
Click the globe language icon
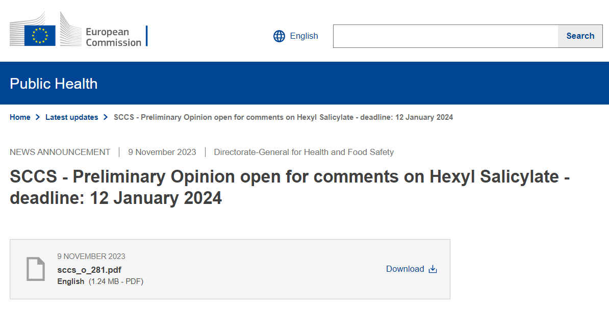279,36
